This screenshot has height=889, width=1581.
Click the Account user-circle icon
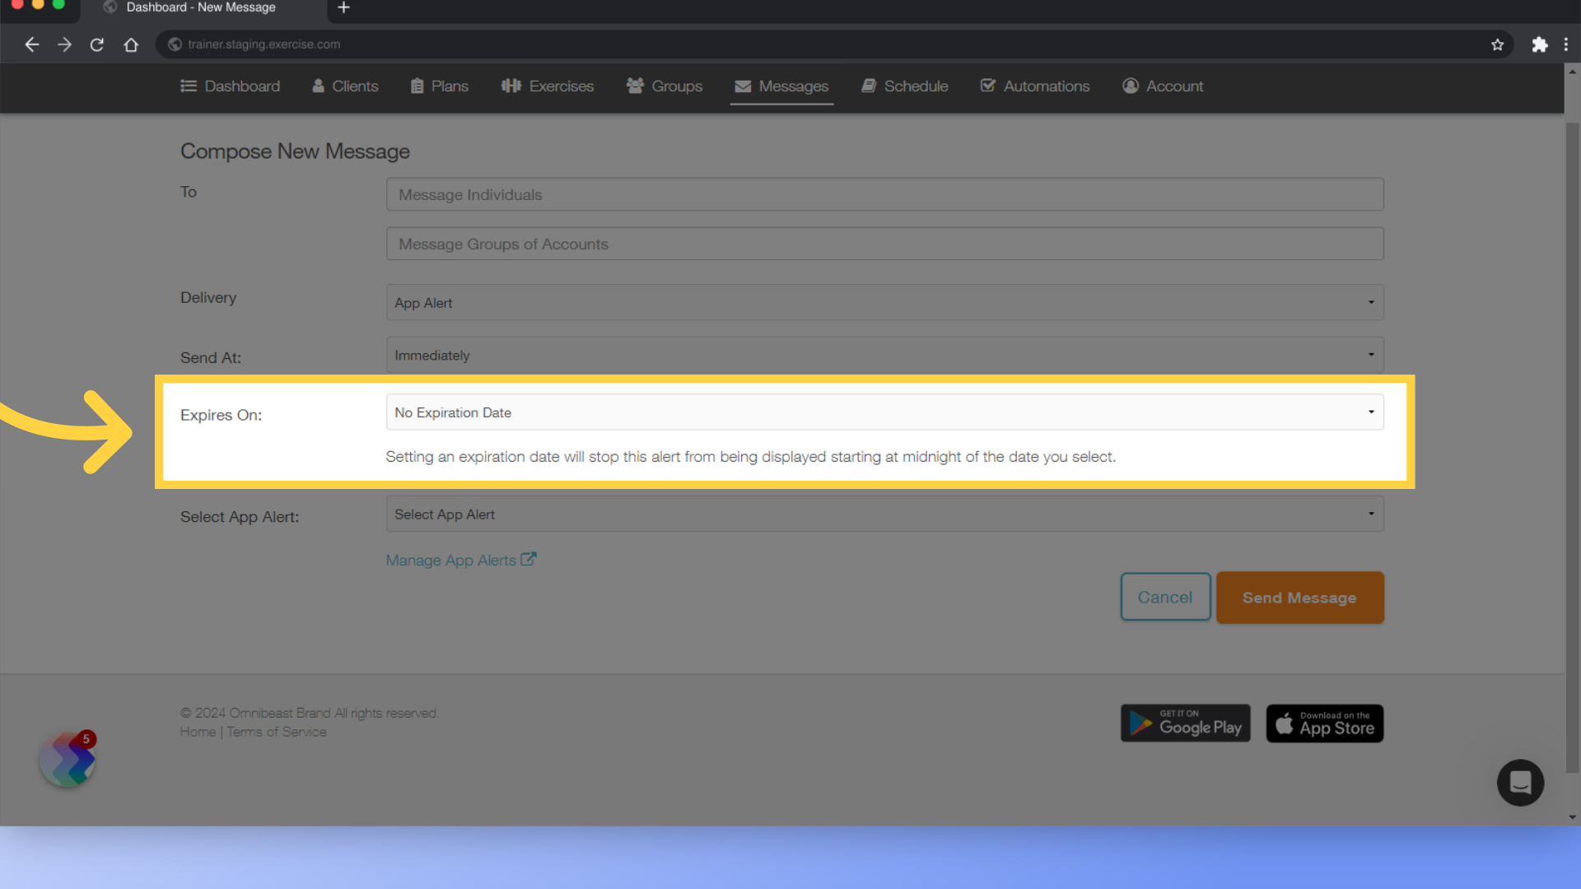pyautogui.click(x=1131, y=86)
